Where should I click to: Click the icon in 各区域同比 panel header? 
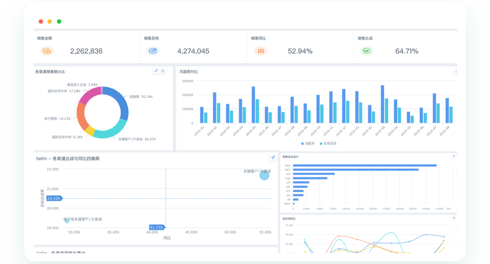(453, 218)
